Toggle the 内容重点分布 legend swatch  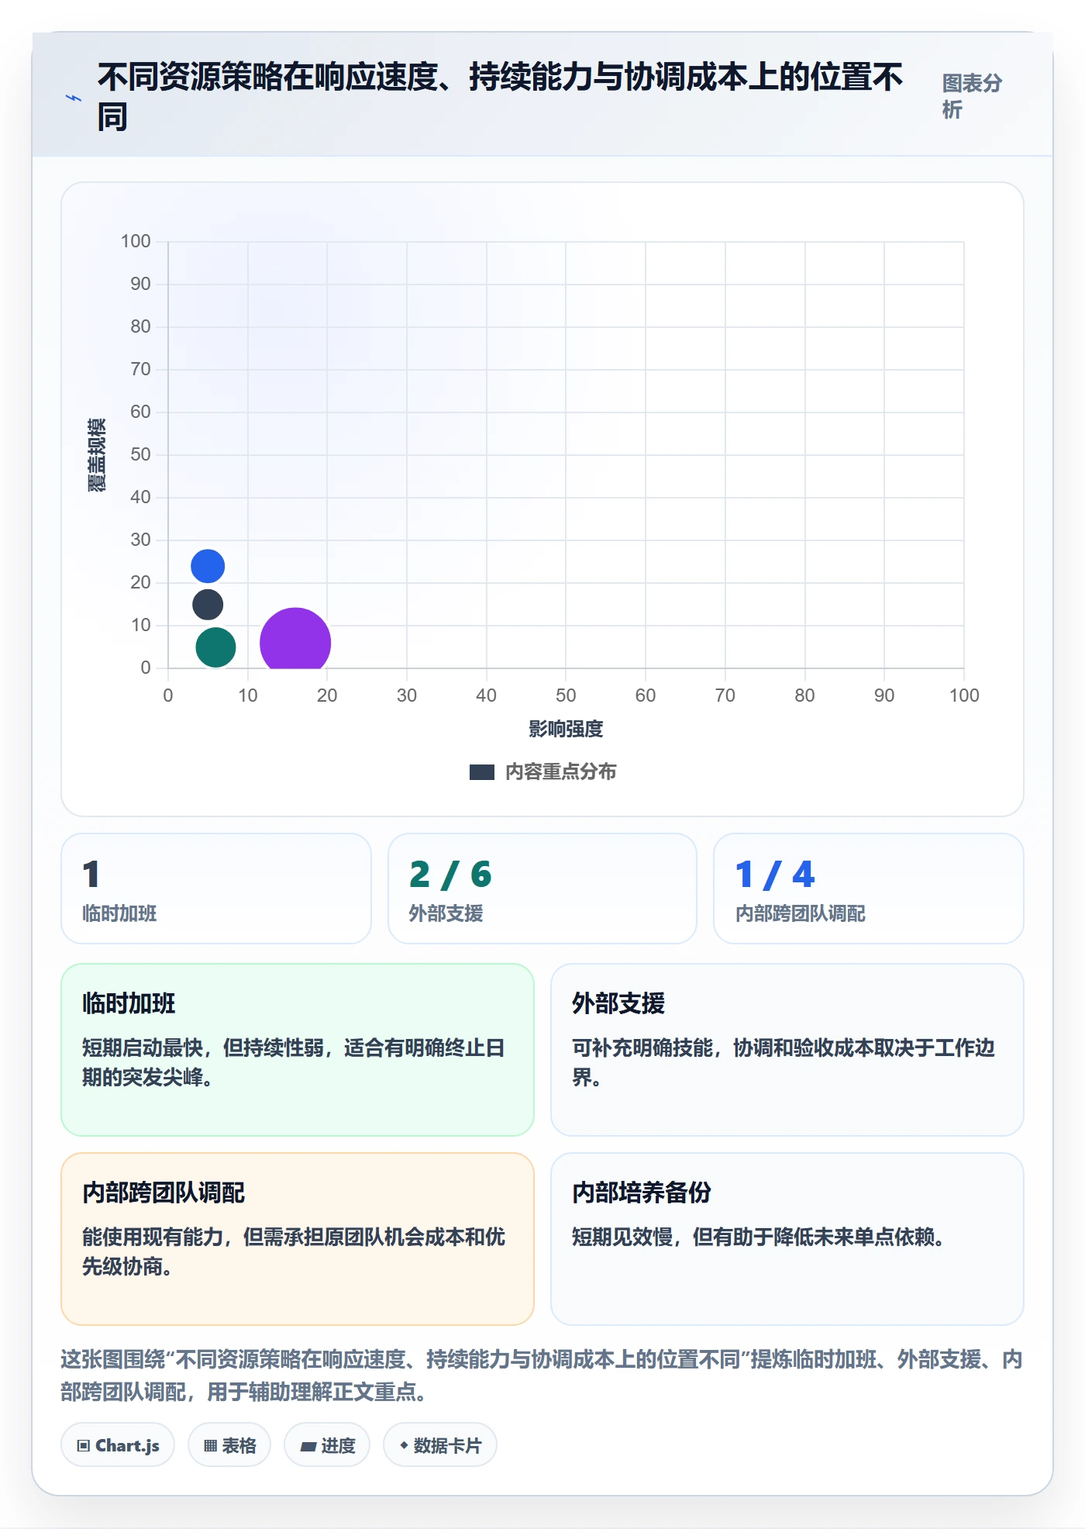(x=481, y=772)
